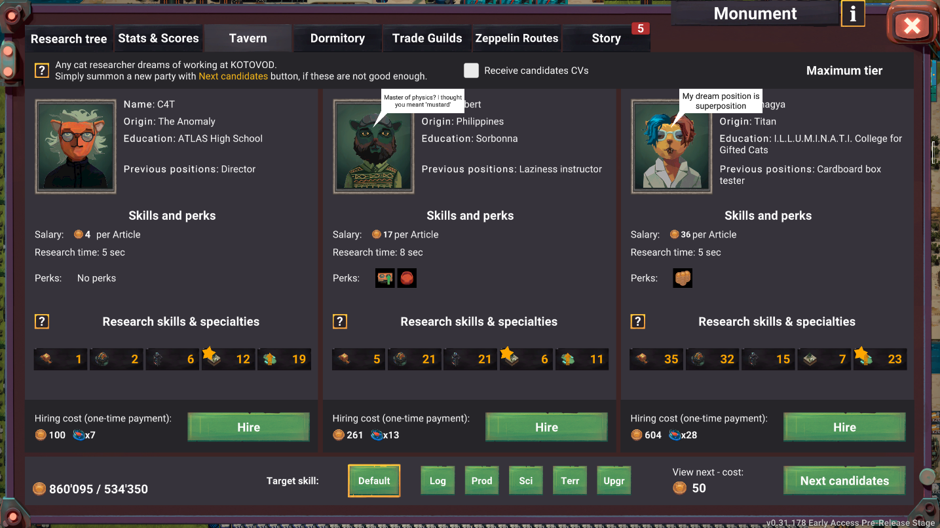Select Sci as the target skill

coord(526,481)
